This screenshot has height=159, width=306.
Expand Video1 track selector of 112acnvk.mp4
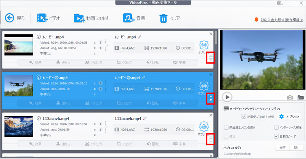[95, 124]
